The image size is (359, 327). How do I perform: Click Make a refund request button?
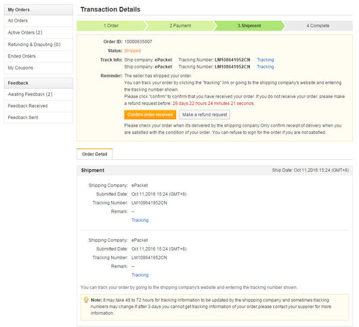coord(205,114)
